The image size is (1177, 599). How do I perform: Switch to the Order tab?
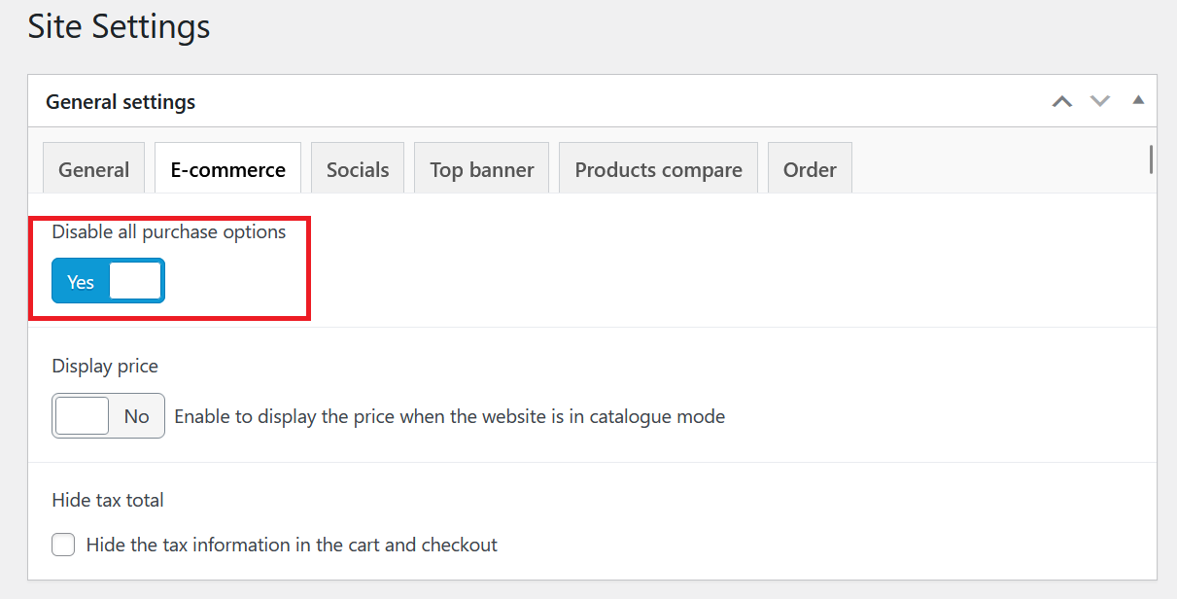click(810, 168)
